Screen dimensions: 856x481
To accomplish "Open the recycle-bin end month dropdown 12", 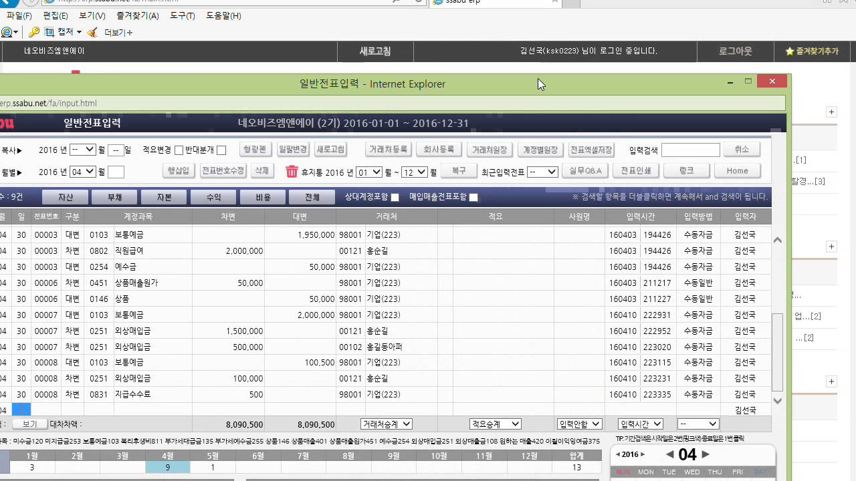I will 414,172.
